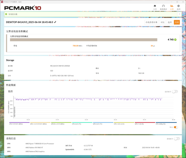Click the 系统信息 section heading

[11, 138]
